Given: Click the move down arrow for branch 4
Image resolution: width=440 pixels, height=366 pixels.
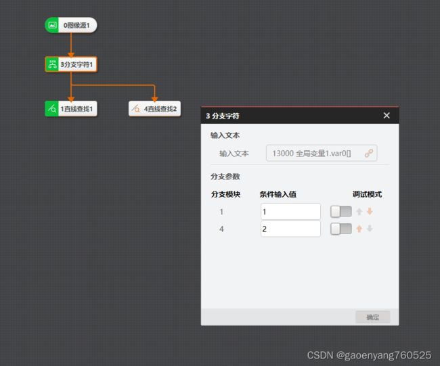Looking at the screenshot, I should click(370, 229).
